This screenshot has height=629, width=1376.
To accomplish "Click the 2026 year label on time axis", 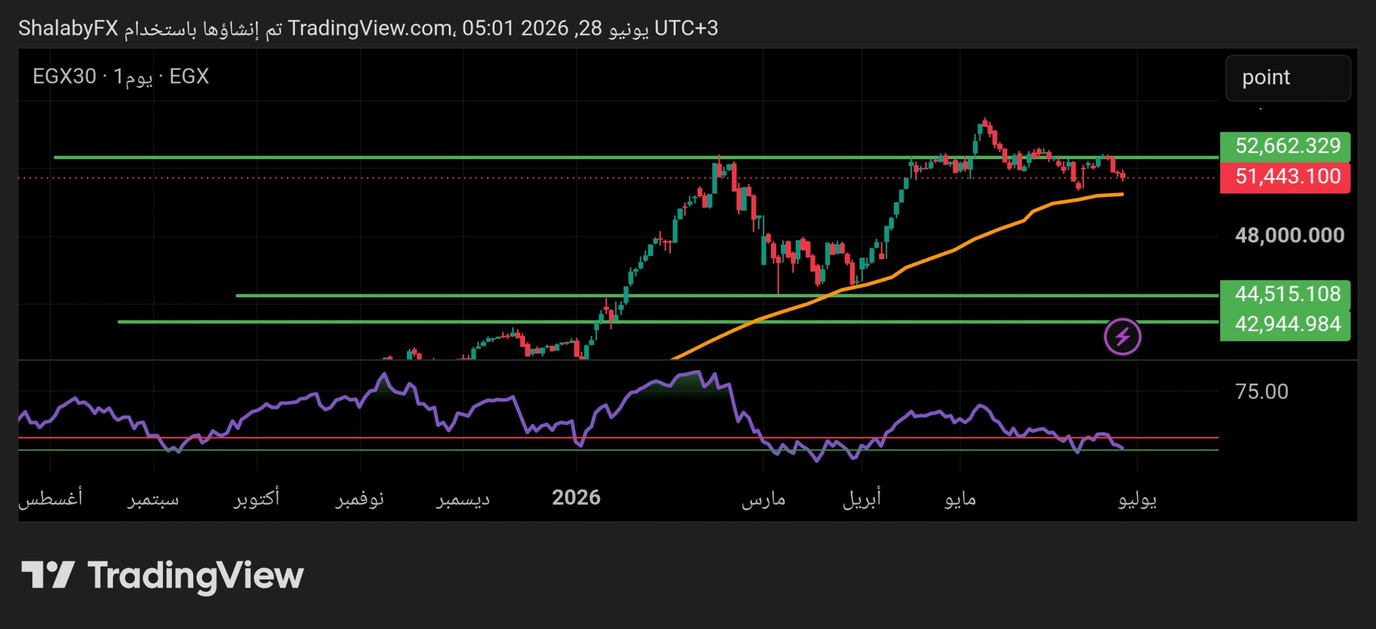I will tap(576, 498).
